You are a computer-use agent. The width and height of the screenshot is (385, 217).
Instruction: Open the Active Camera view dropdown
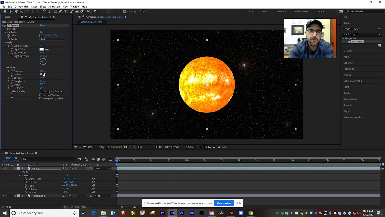pos(174,147)
